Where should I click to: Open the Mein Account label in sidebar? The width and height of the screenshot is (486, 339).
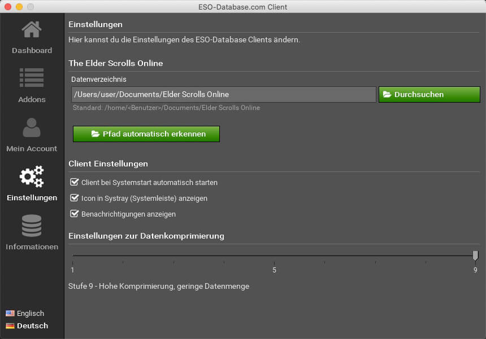(32, 148)
